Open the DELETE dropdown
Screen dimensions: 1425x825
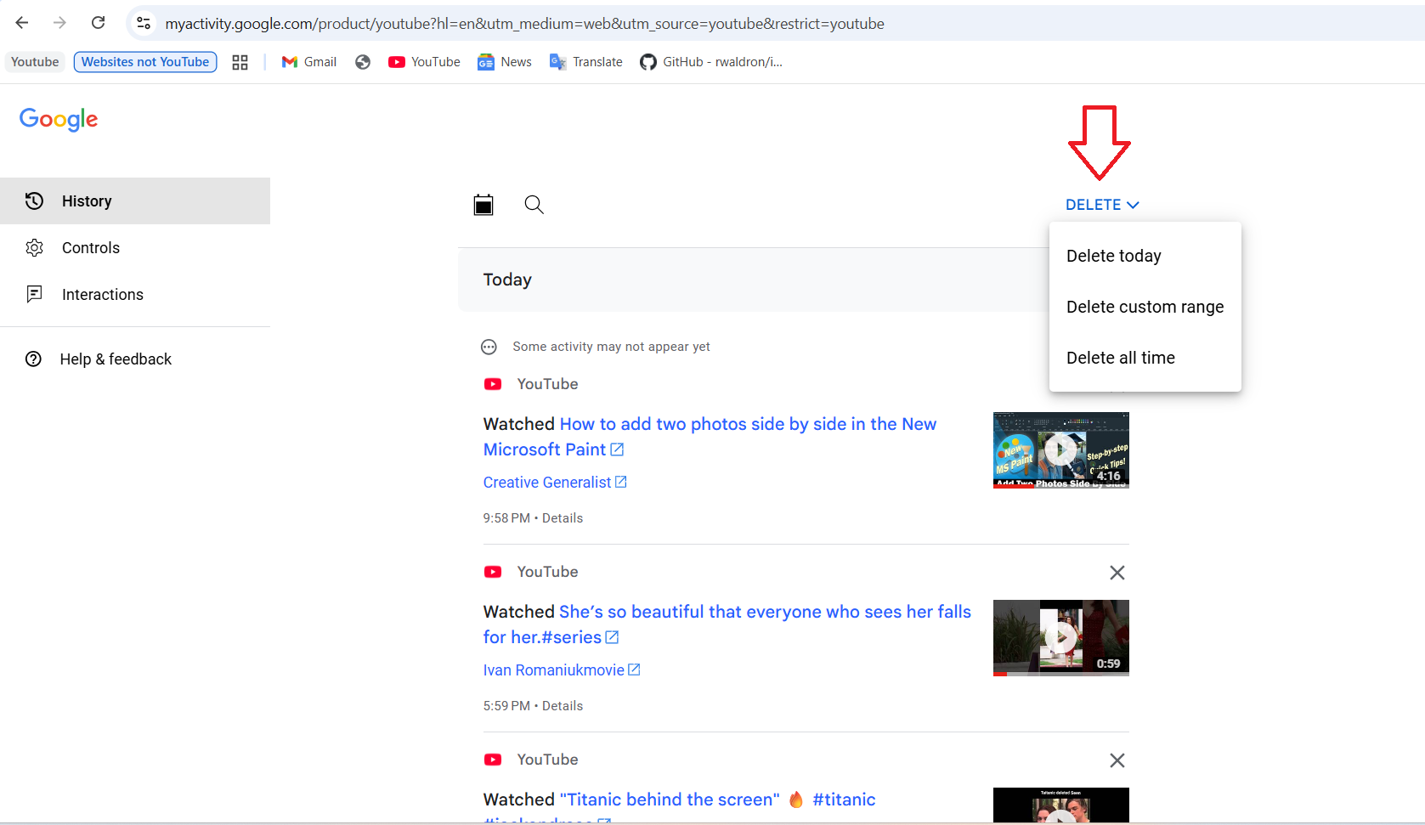(1100, 204)
